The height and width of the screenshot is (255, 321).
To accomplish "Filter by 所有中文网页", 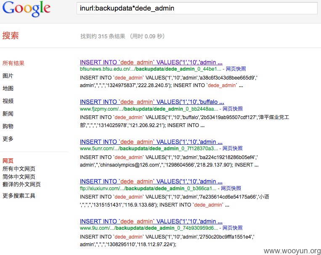I will (19, 169).
